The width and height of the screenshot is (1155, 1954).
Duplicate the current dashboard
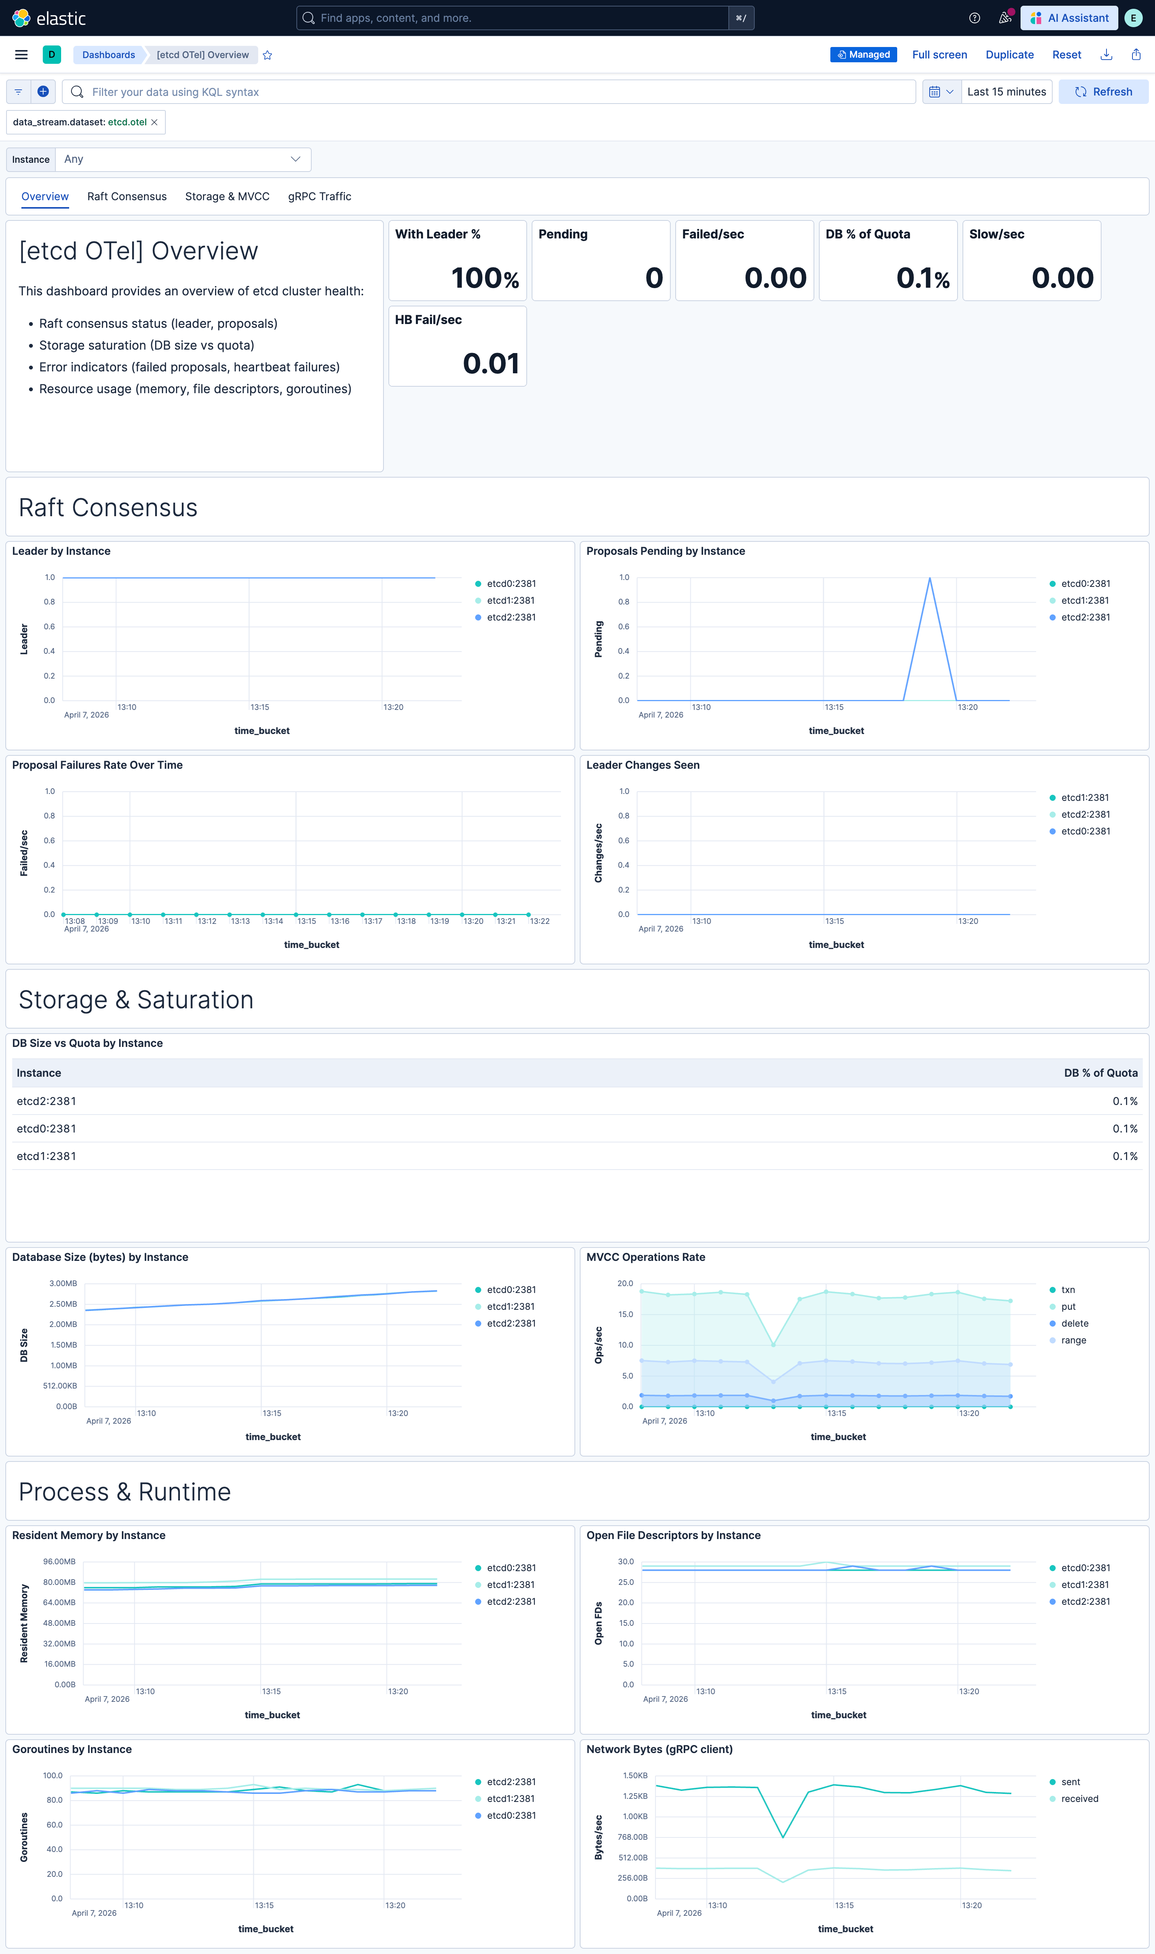point(1009,55)
